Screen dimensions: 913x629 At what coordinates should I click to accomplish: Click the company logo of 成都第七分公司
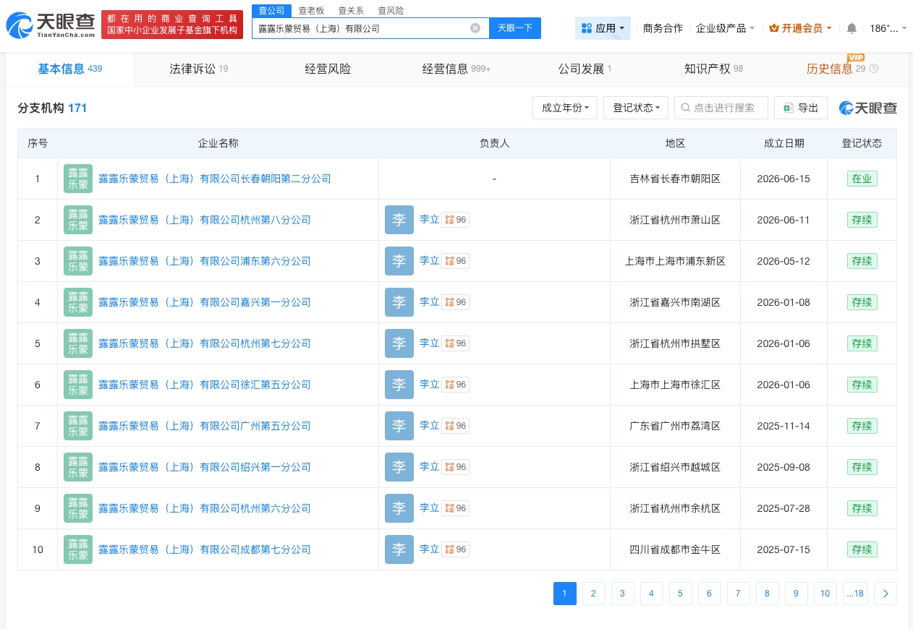(x=78, y=549)
